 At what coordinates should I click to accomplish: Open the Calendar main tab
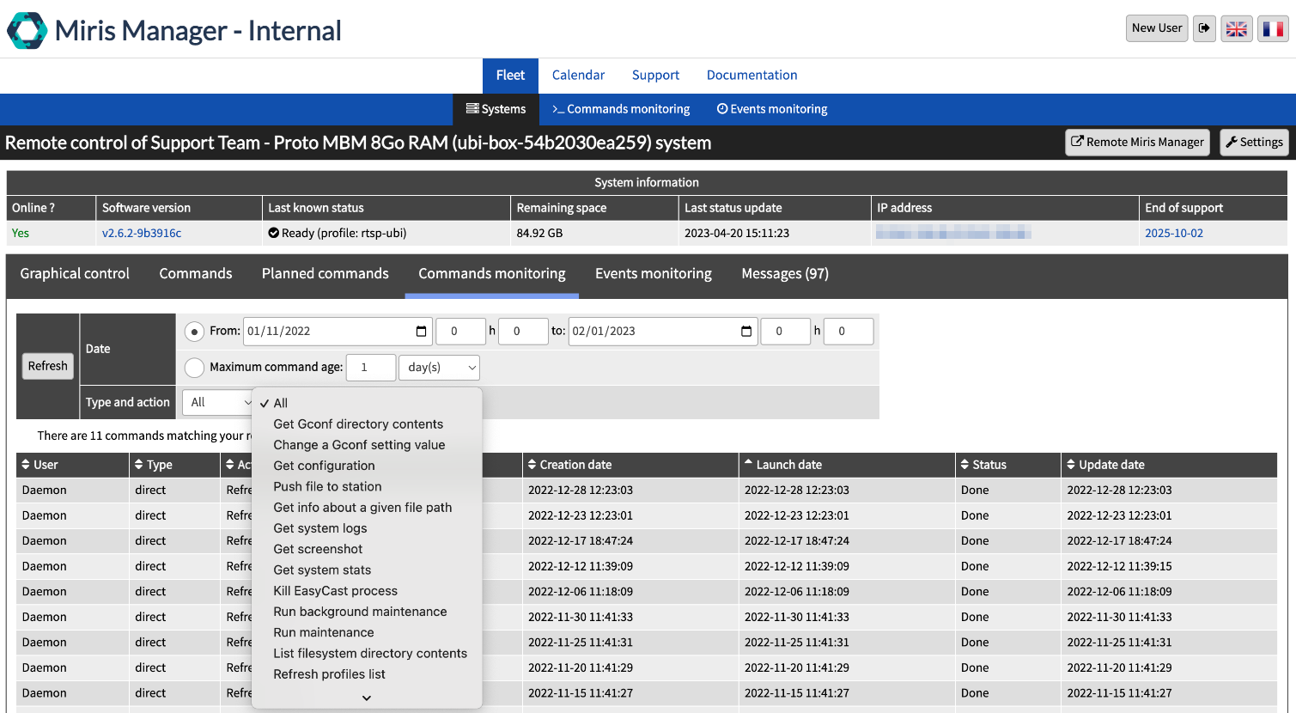(x=578, y=76)
